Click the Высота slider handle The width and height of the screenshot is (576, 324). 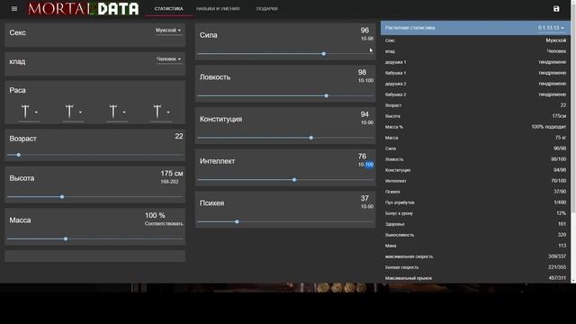tap(62, 197)
